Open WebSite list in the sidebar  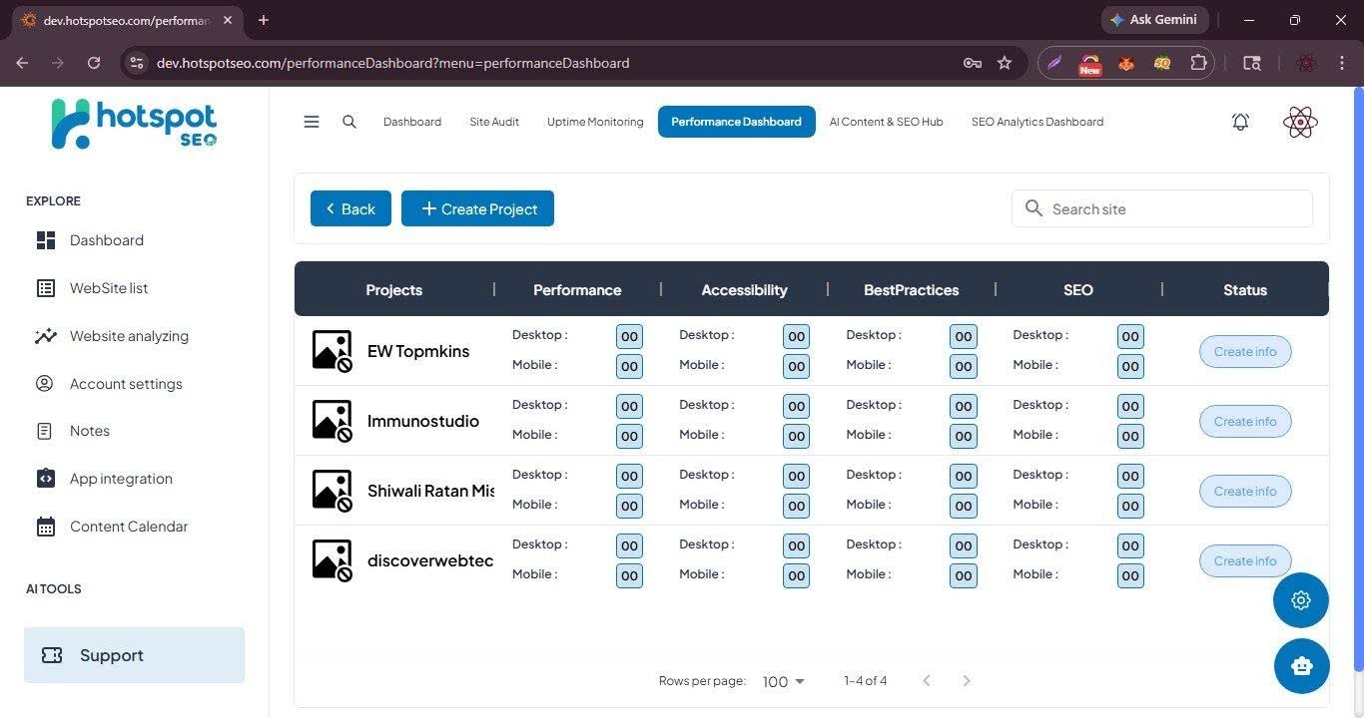coord(109,288)
